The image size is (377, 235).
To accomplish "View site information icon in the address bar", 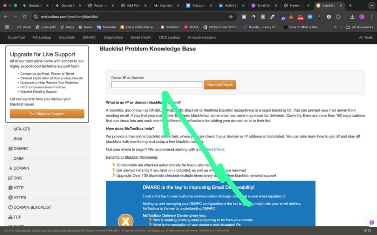I will click(36, 17).
